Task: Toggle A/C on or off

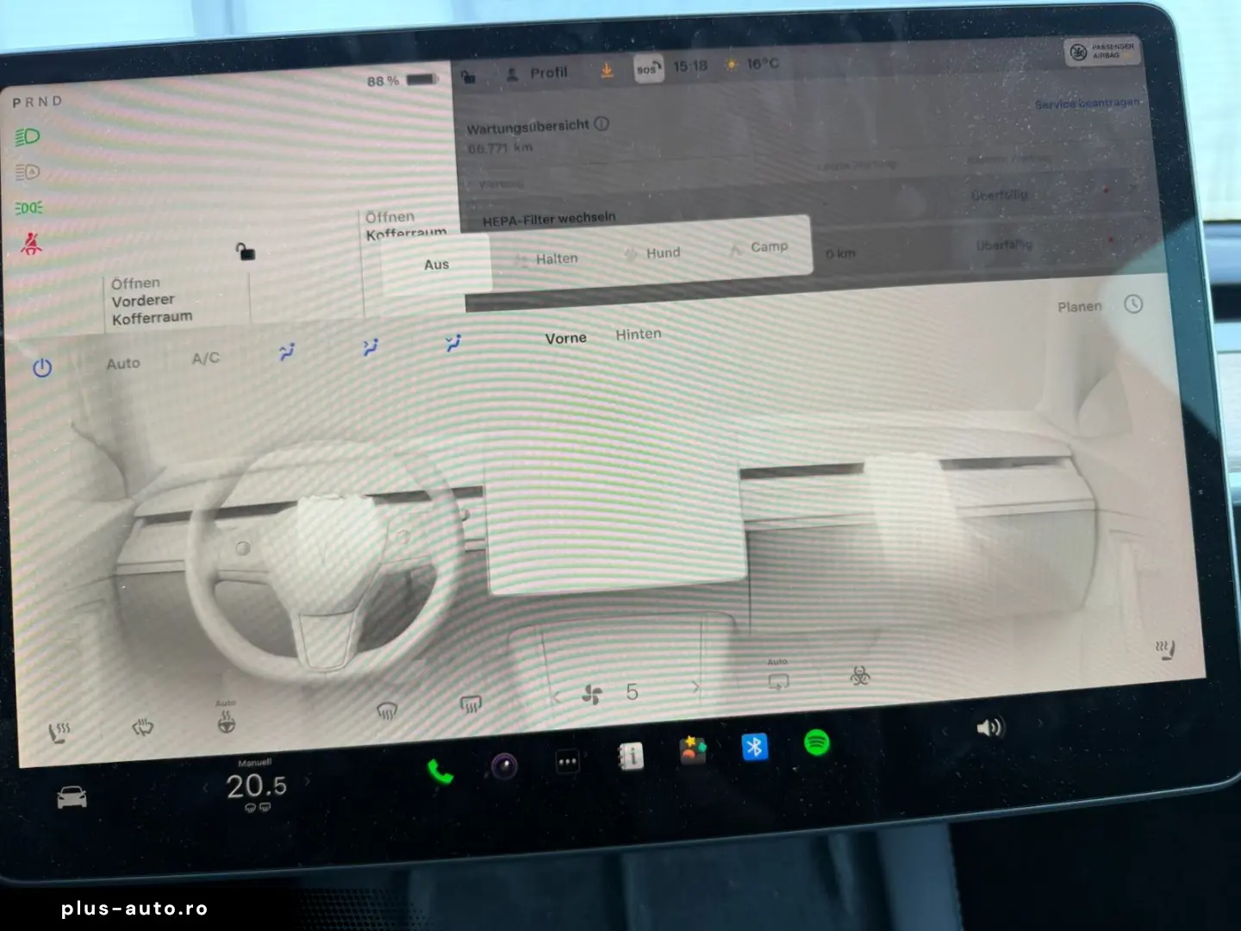Action: (x=205, y=359)
